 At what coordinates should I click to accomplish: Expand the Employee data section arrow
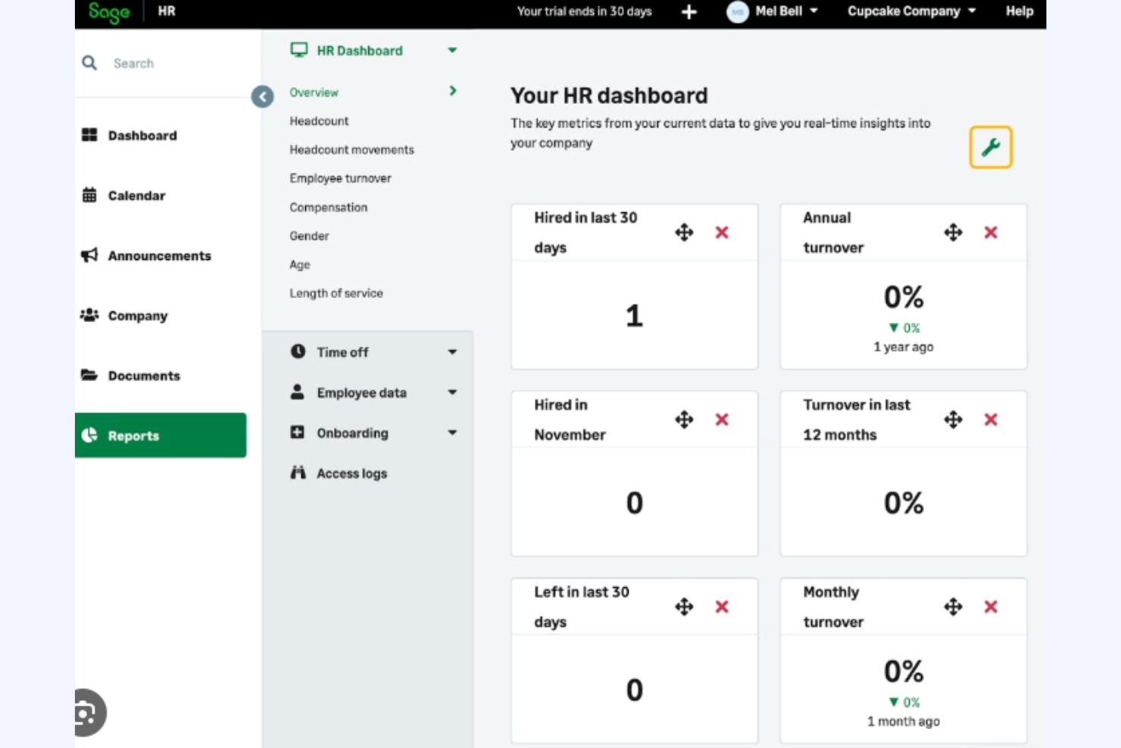click(x=452, y=392)
